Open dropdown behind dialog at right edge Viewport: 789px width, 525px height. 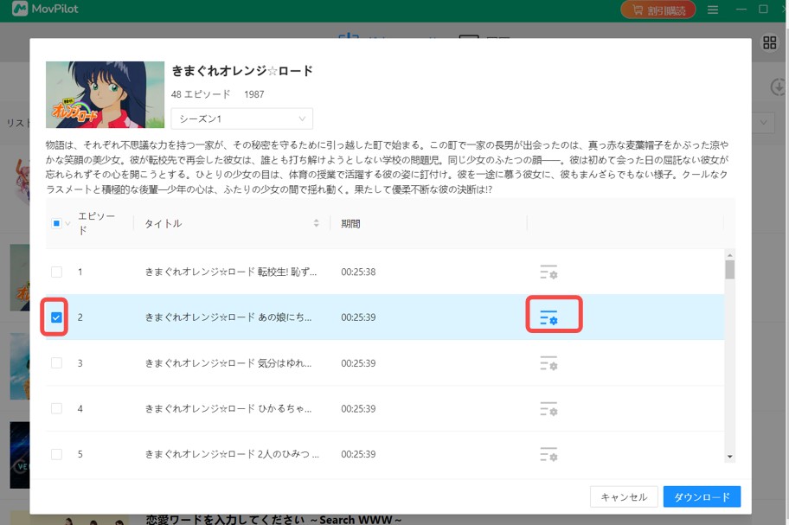pyautogui.click(x=764, y=122)
